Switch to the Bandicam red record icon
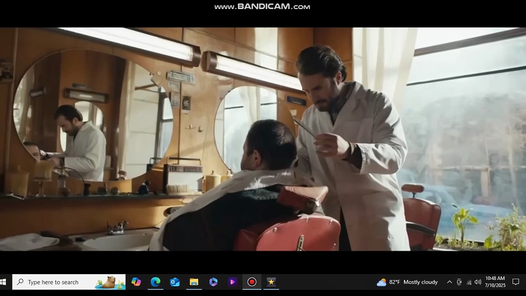 click(x=252, y=282)
